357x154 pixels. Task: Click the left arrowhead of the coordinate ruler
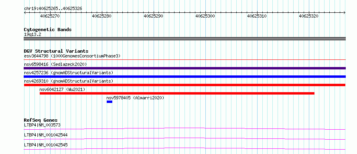(x=25, y=13)
